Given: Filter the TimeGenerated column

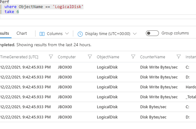Looking at the screenshot, I should [51, 57].
